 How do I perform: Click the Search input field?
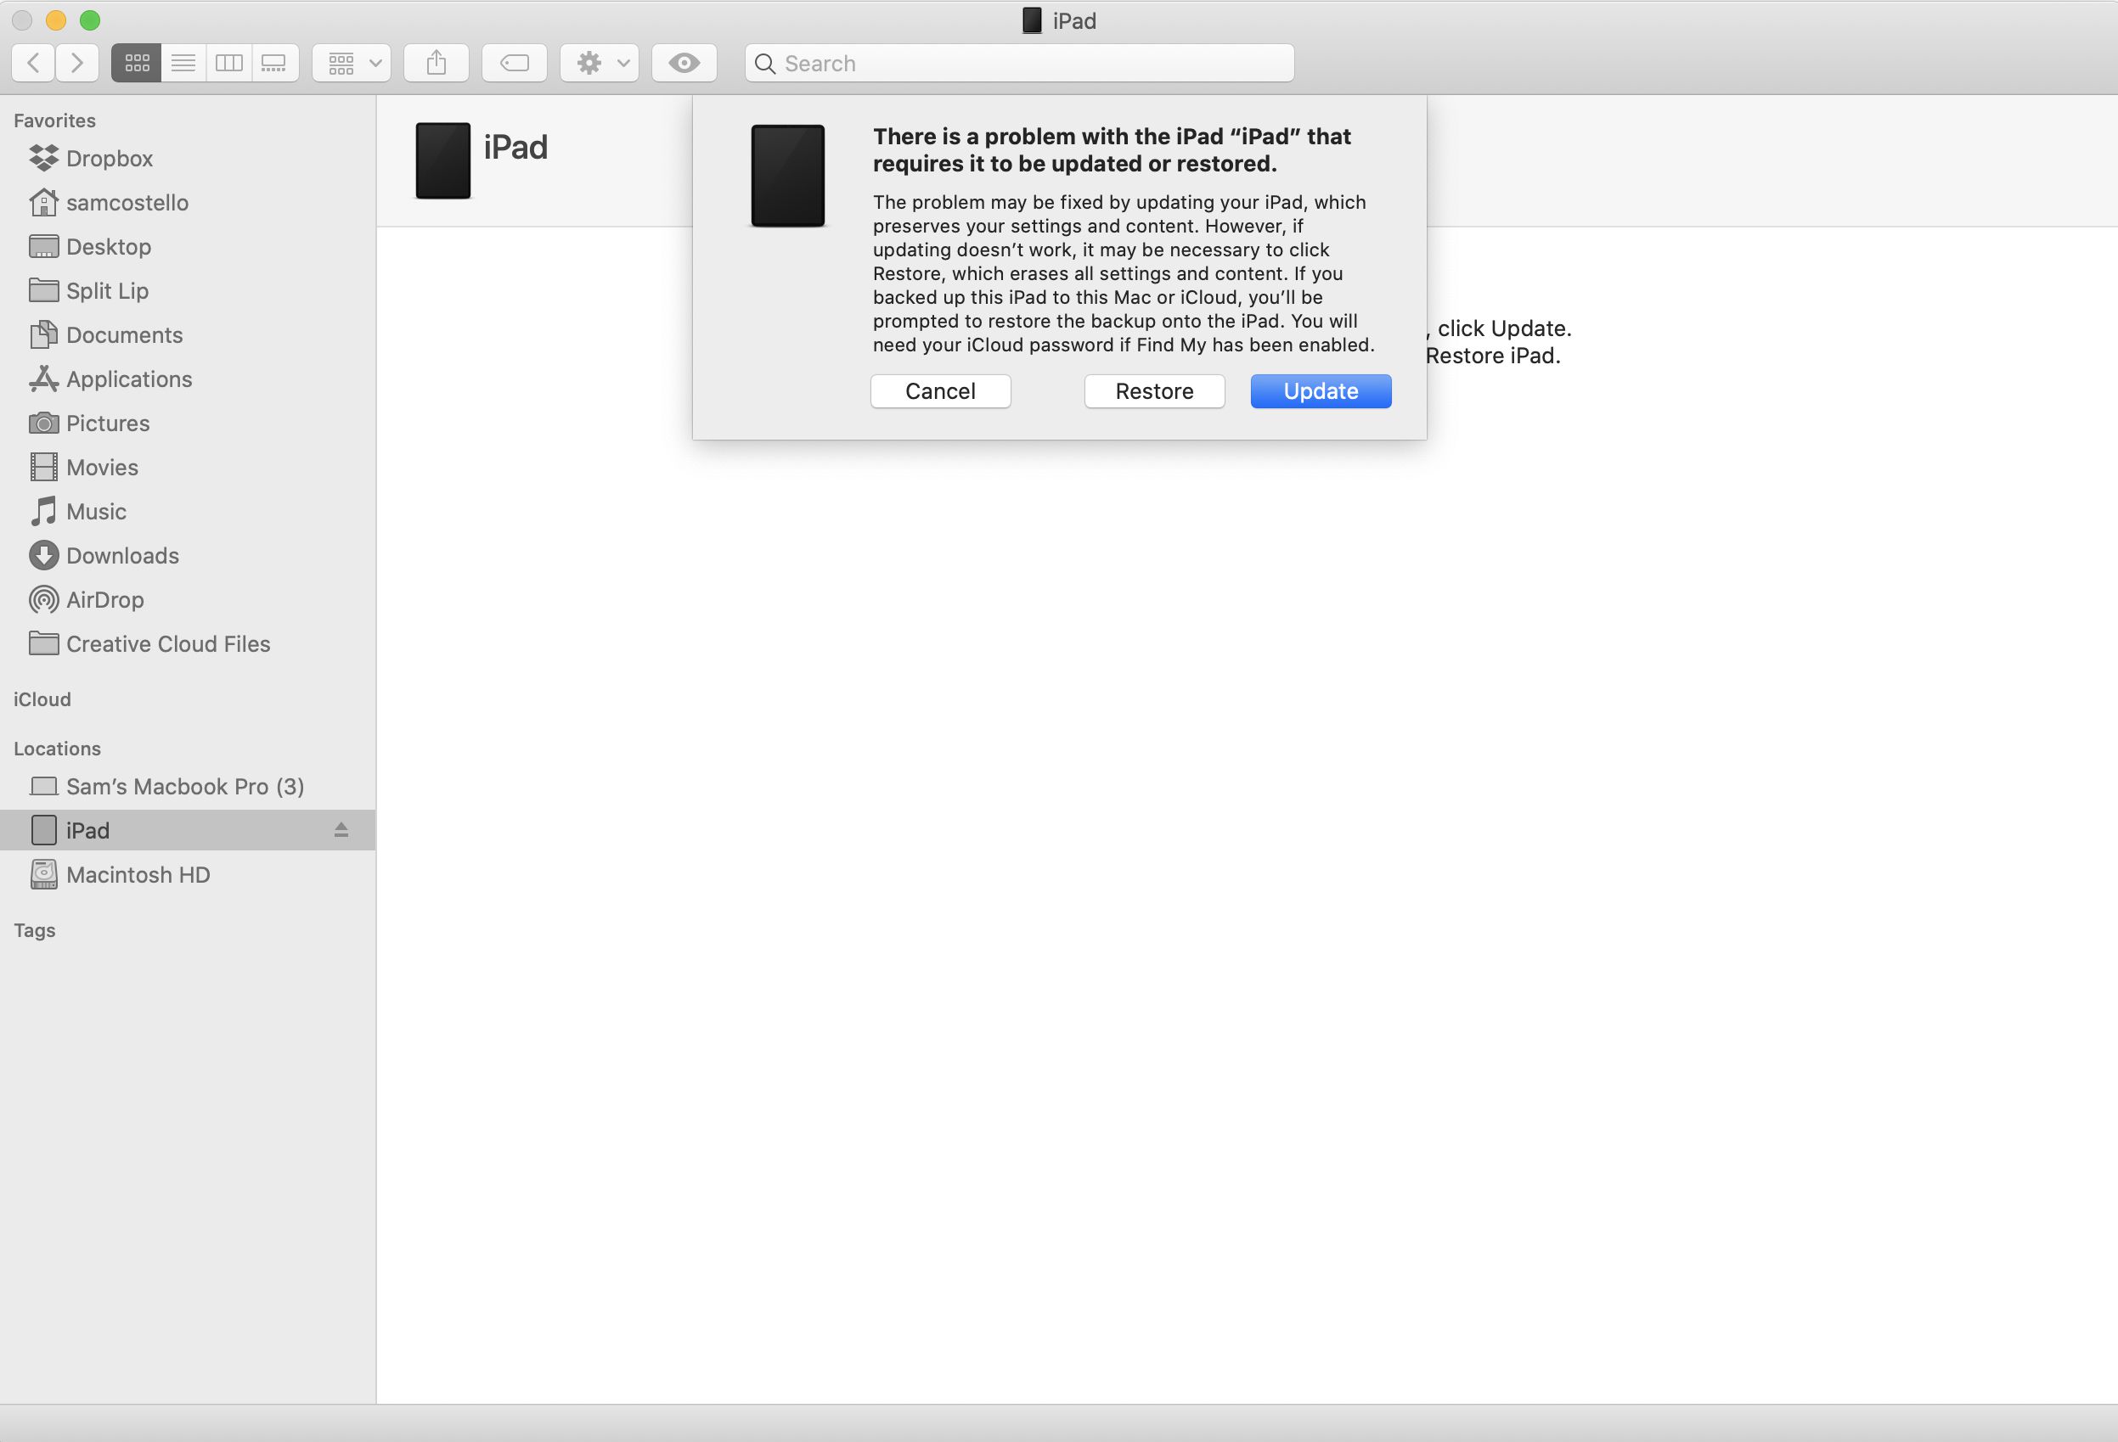[1021, 63]
